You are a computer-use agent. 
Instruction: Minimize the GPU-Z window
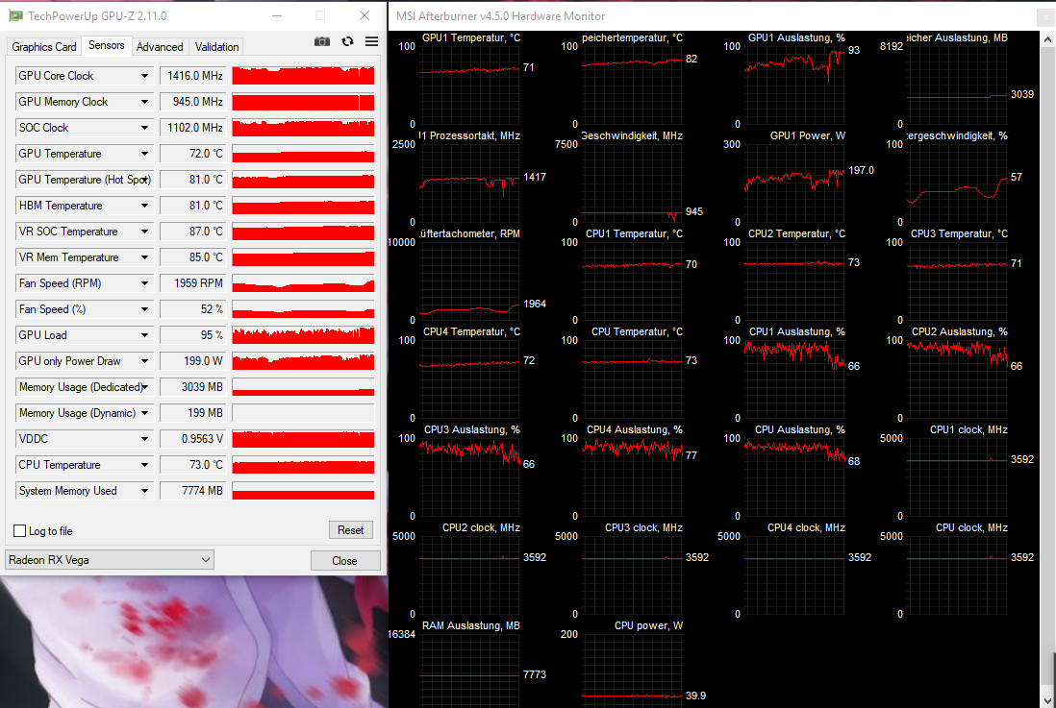tap(278, 15)
